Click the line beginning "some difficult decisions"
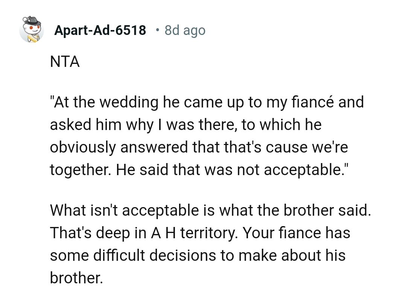 point(198,256)
